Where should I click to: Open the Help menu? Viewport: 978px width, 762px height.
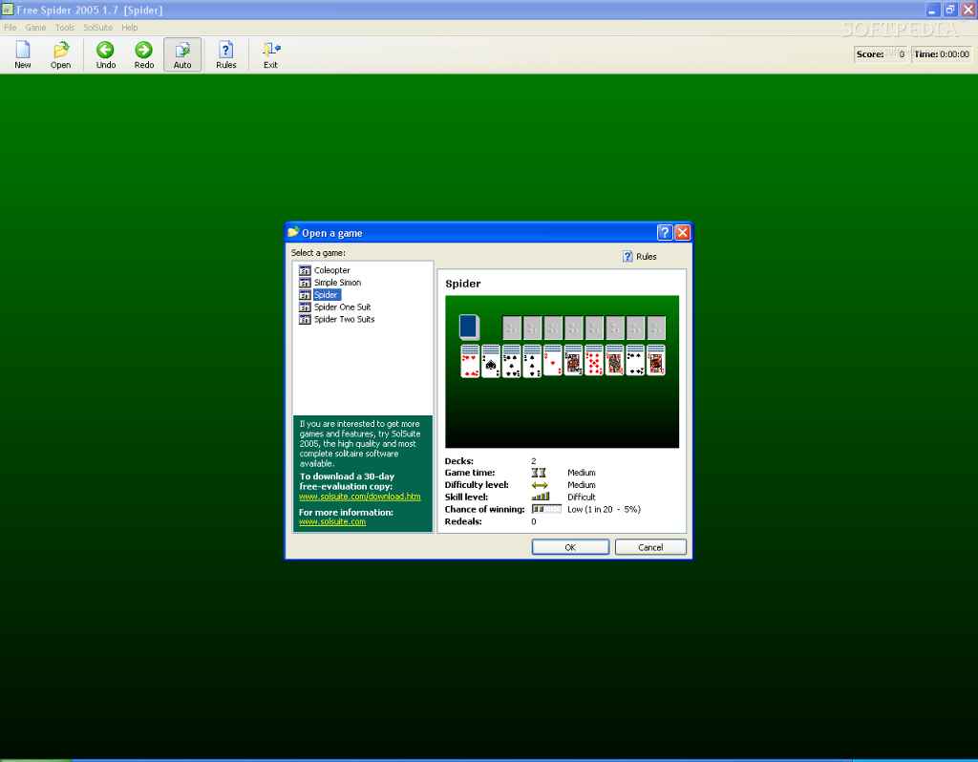[130, 28]
